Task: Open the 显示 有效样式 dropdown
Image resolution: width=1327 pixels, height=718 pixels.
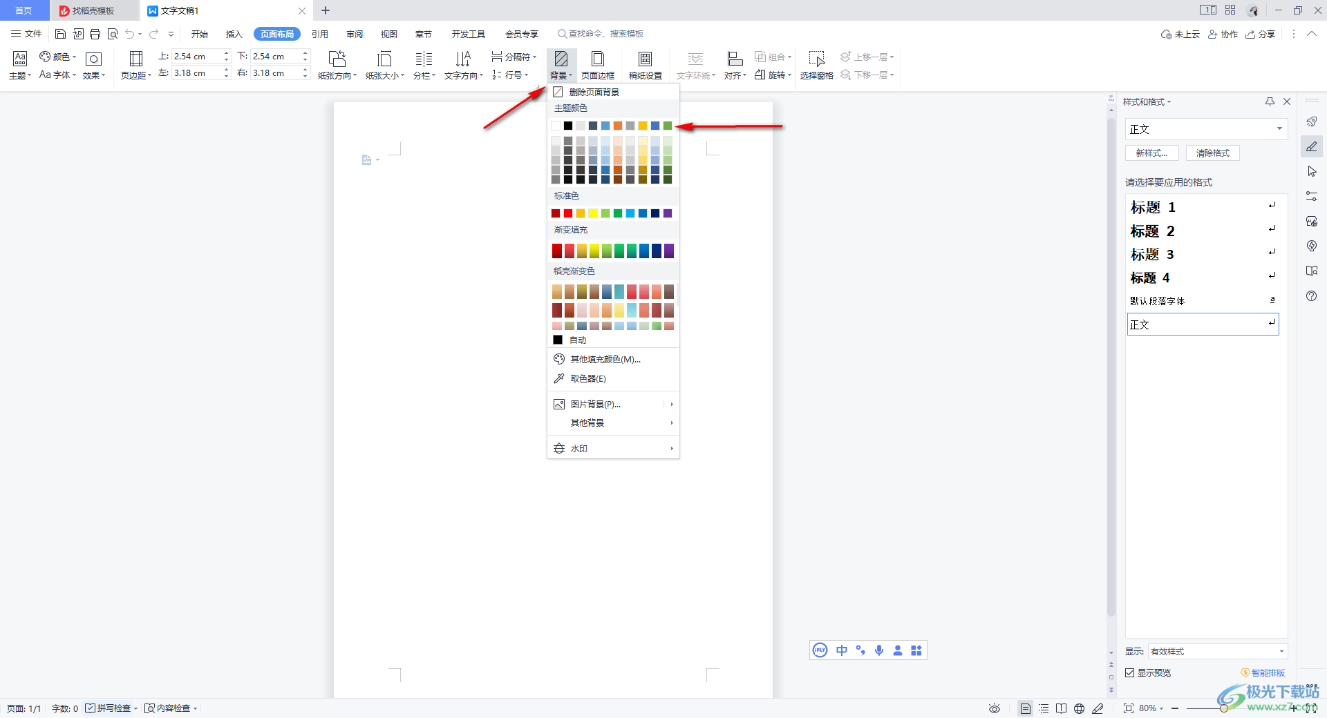Action: (1217, 652)
